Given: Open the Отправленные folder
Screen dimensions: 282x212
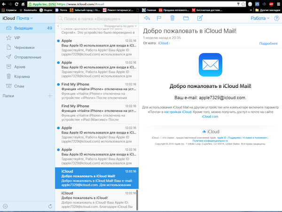Looking at the screenshot, I should tap(29, 57).
